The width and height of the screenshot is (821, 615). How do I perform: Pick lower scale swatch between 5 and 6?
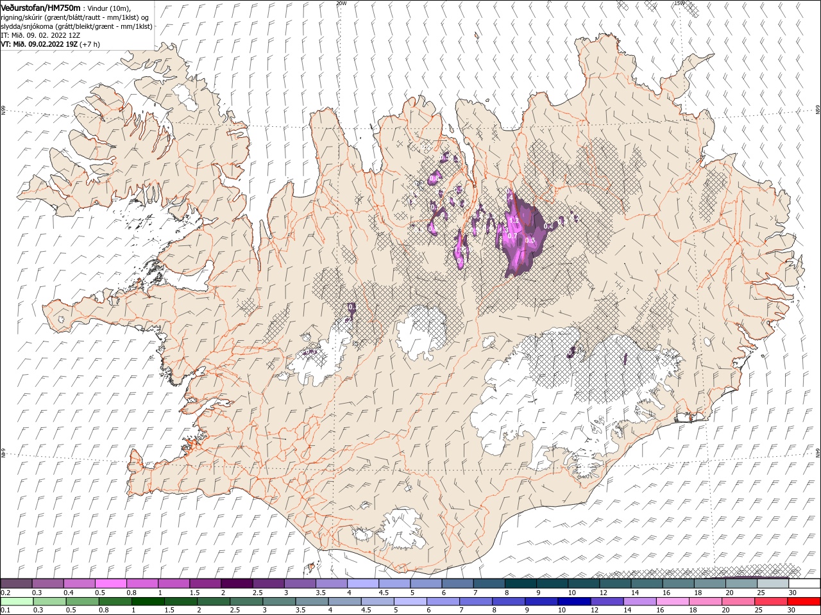pyautogui.click(x=410, y=602)
